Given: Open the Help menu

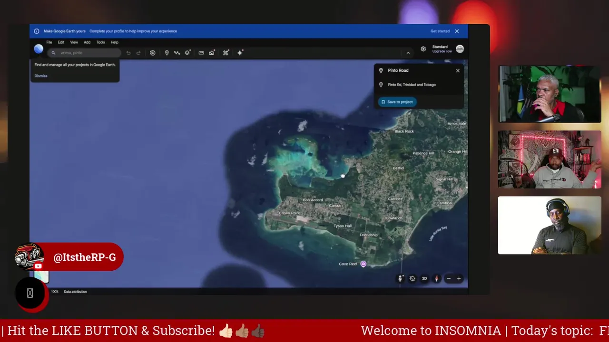Looking at the screenshot, I should pos(115,42).
